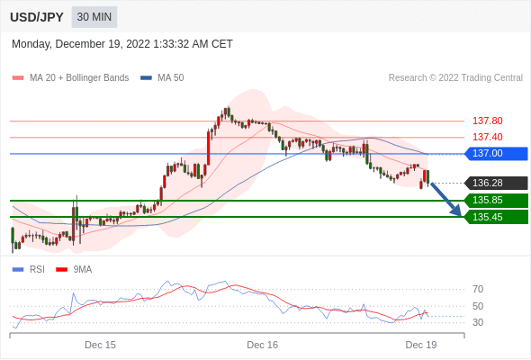The width and height of the screenshot is (531, 360).
Task: Click the MA 50 legend label
Action: coord(171,78)
